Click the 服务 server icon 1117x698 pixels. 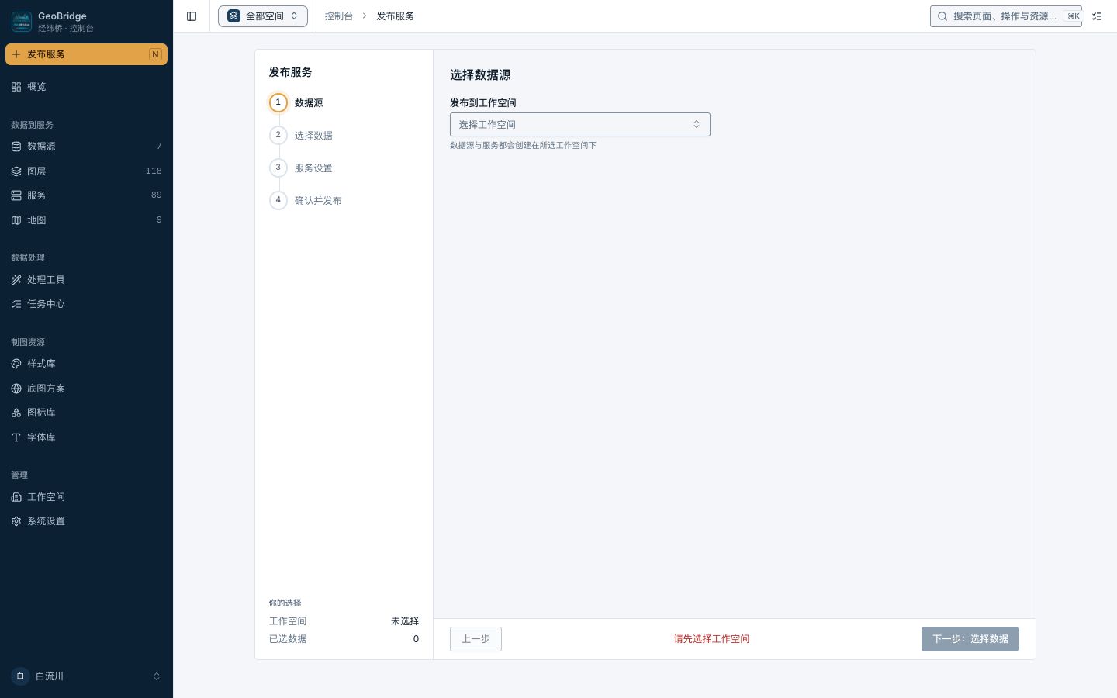coord(16,195)
